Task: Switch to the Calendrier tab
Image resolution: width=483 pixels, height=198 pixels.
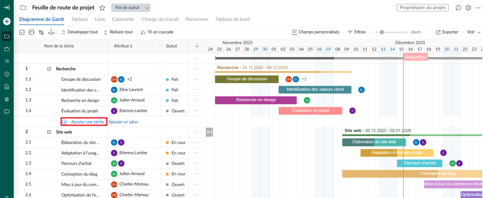Action: coord(125,19)
